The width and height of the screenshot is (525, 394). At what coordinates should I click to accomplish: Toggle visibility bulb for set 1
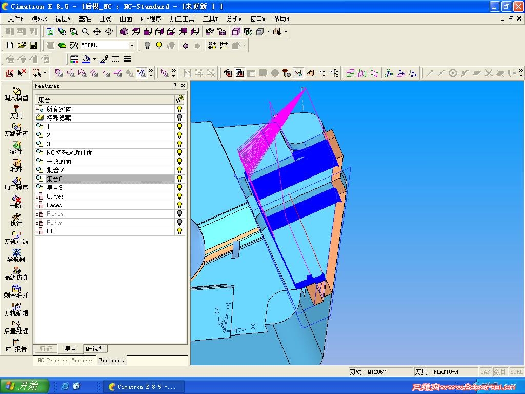click(179, 126)
